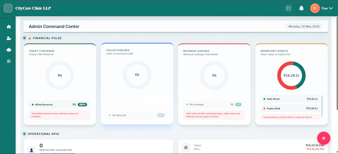Image resolution: width=338 pixels, height=154 pixels.
Task: Open WhatsApp sidebar icon
Action: pos(8,61)
